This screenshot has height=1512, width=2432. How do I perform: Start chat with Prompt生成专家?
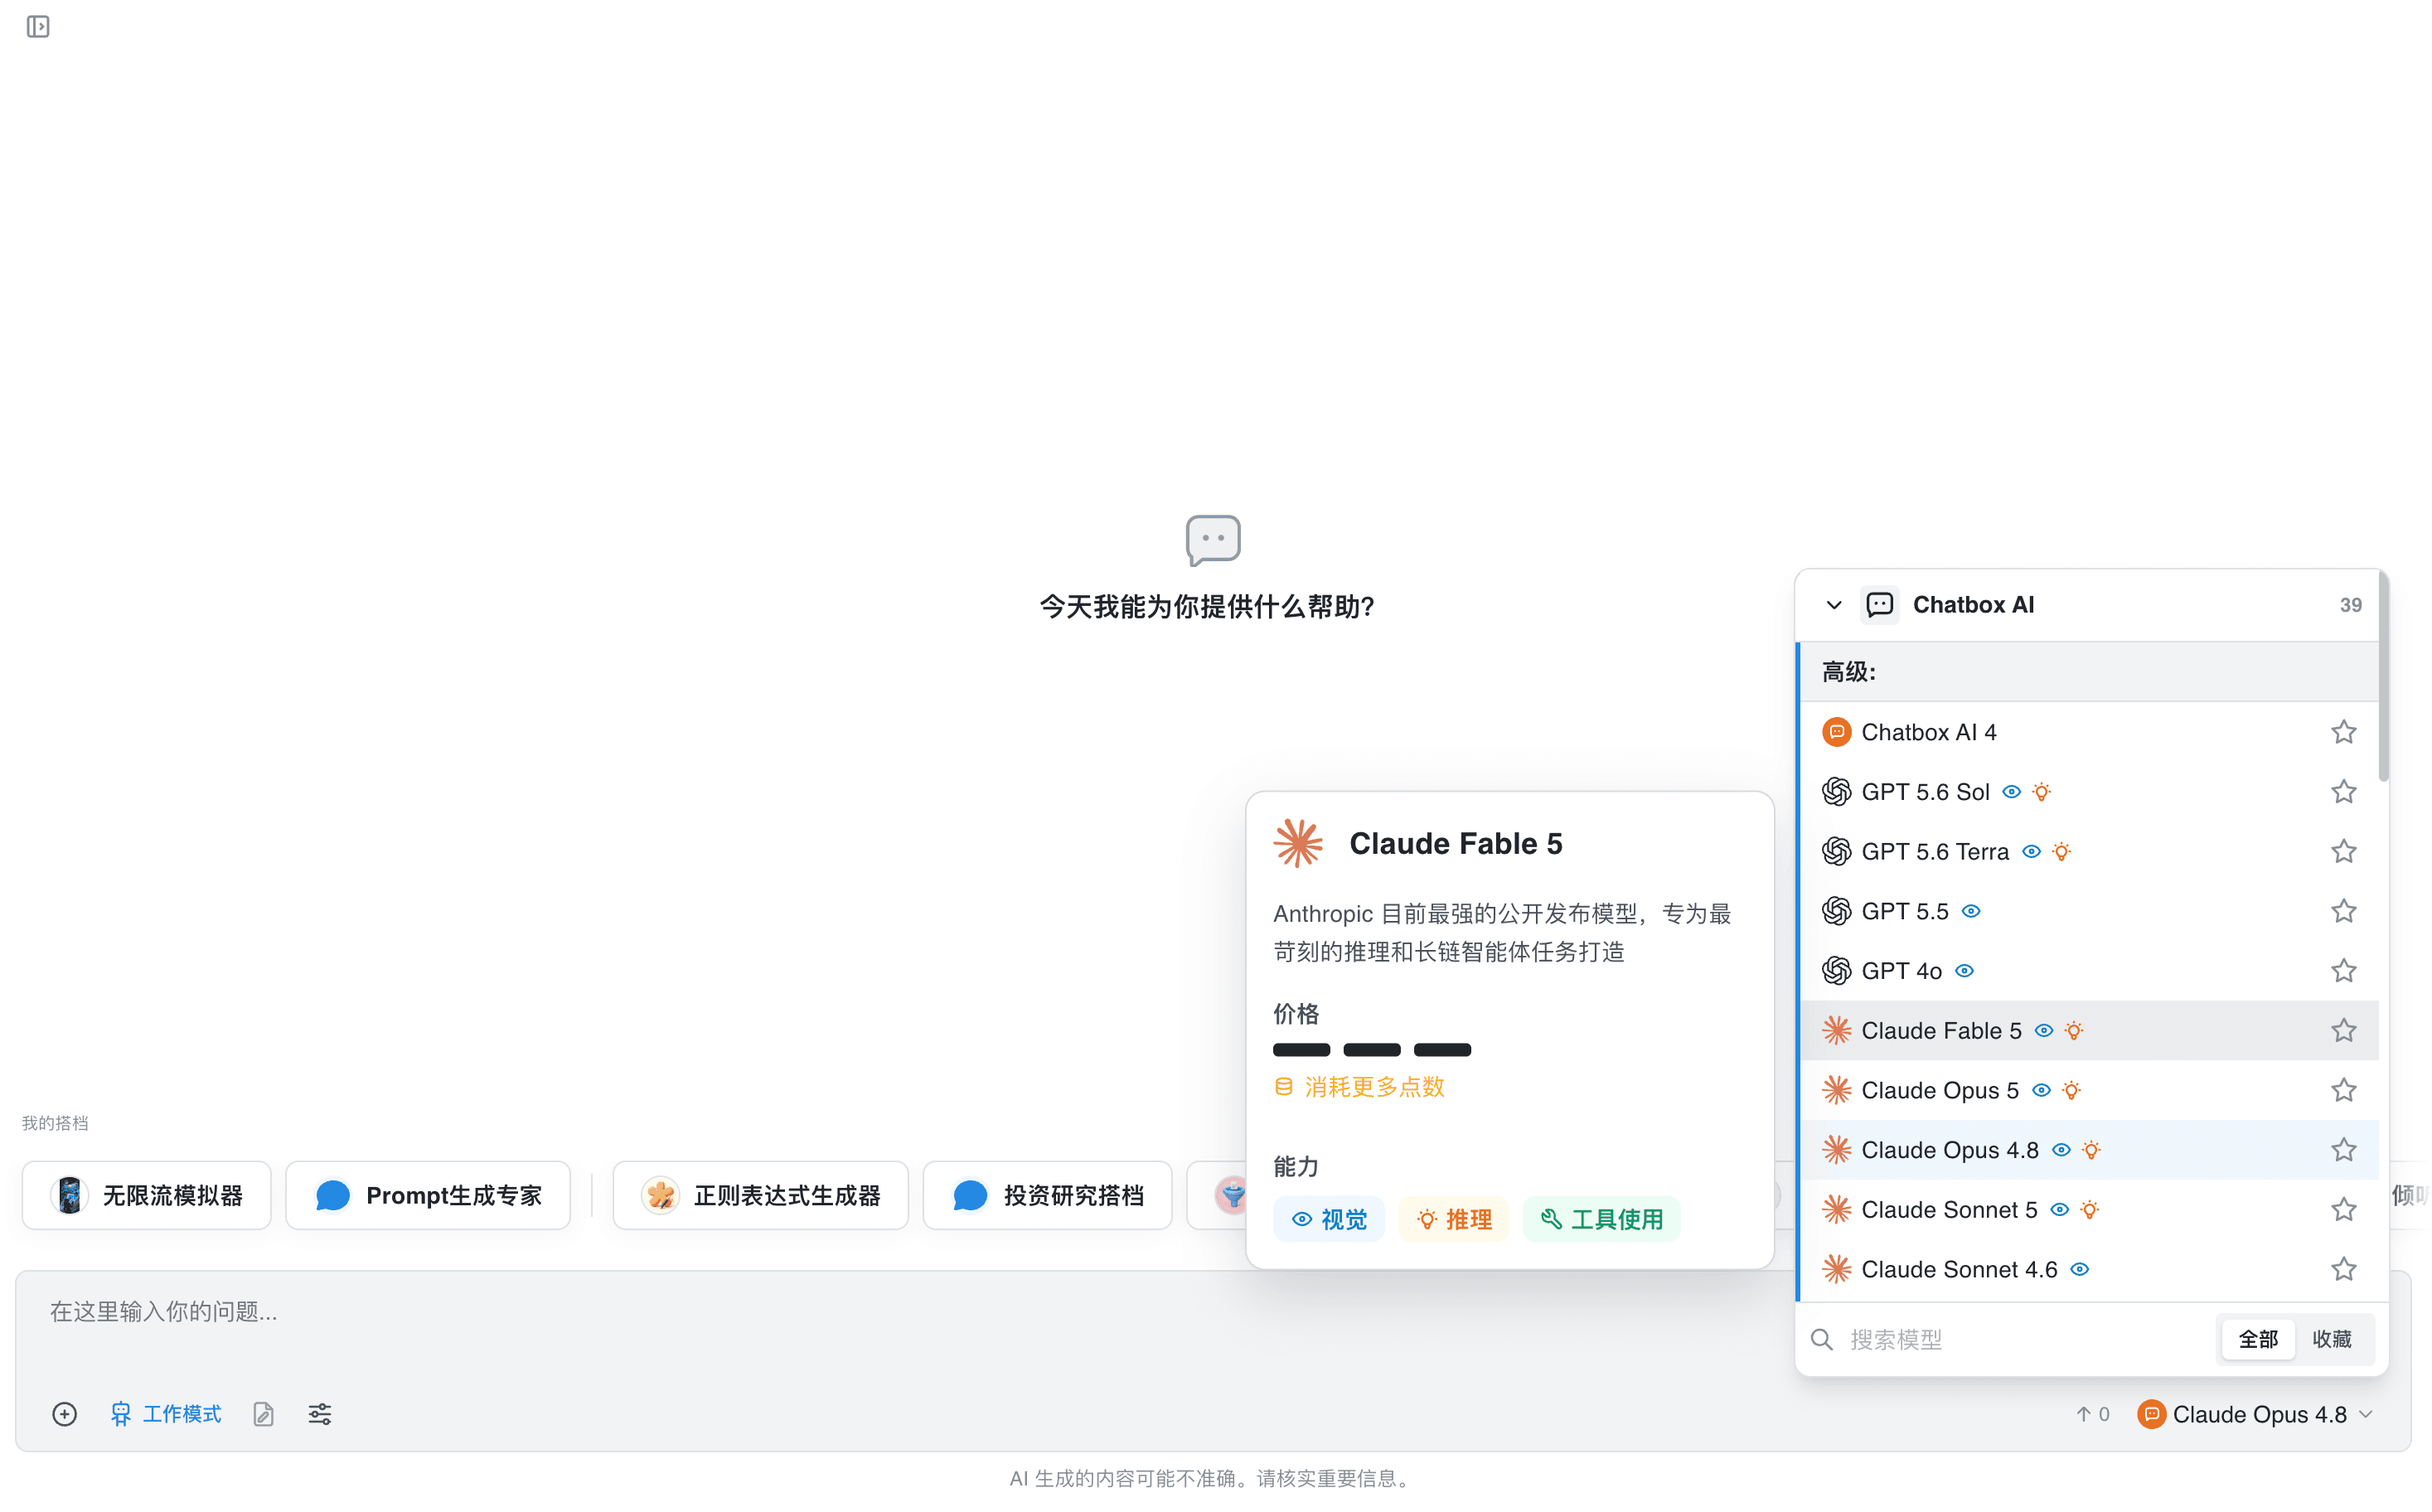point(428,1195)
